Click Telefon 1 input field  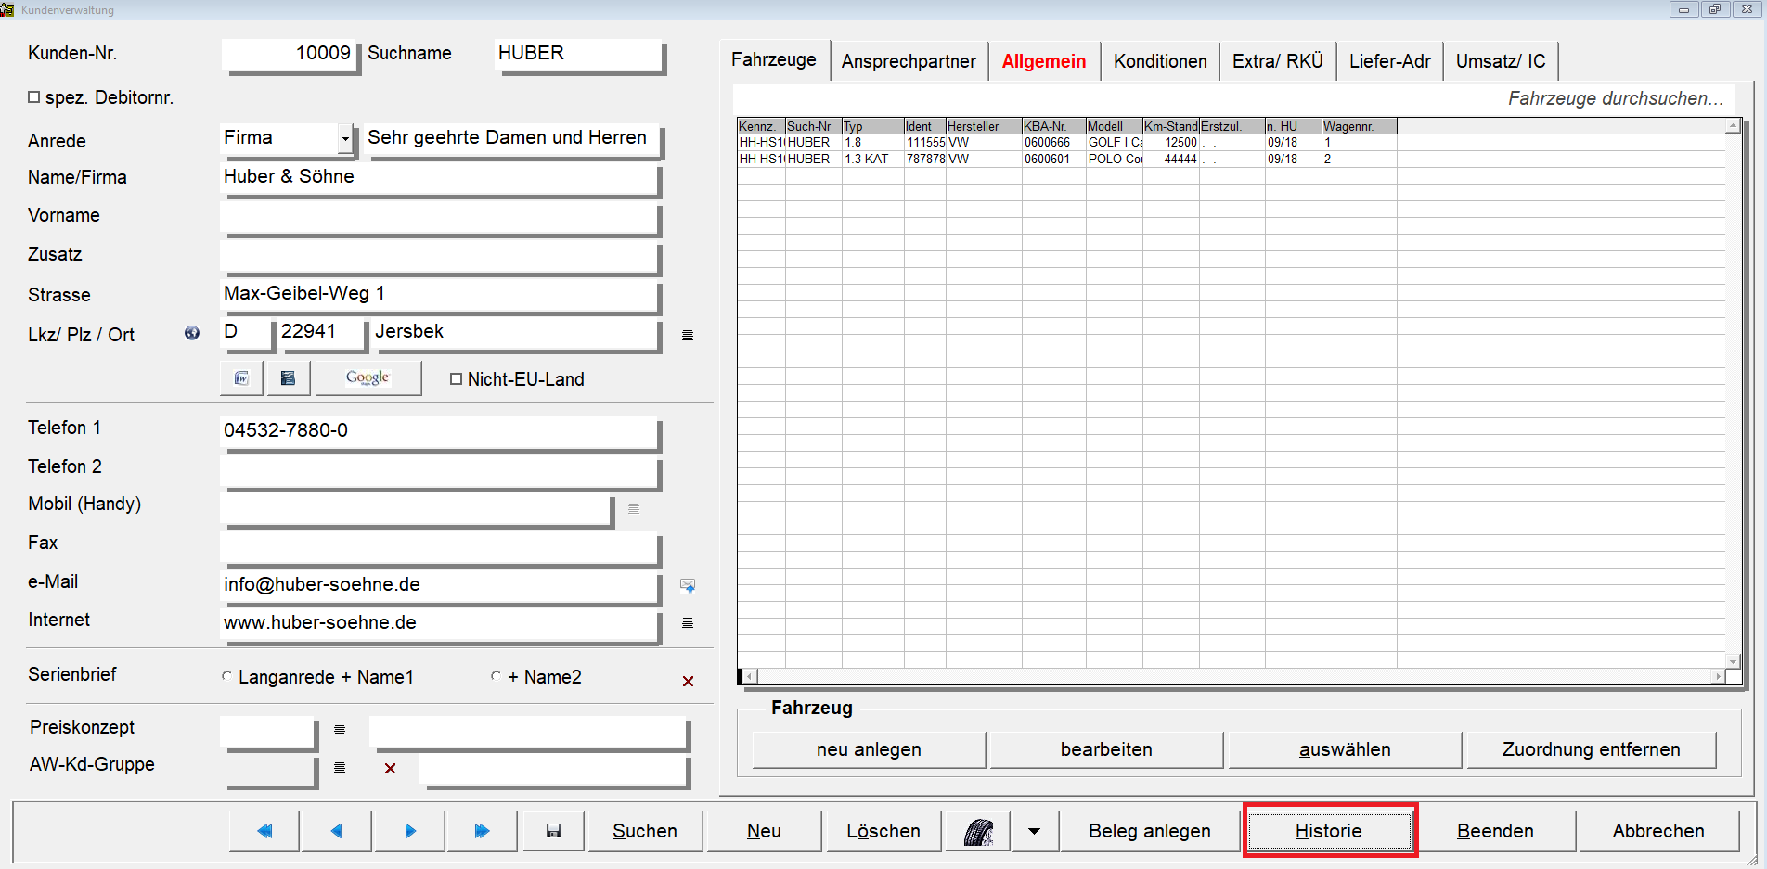(440, 431)
